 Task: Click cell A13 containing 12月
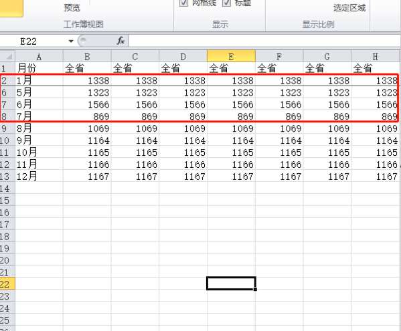tap(39, 177)
